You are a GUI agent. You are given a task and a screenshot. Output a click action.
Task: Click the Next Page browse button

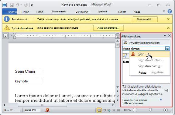pos(118,100)
